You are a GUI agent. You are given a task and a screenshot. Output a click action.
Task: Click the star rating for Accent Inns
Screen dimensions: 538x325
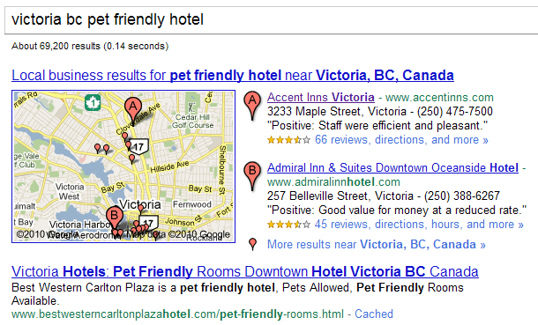pos(288,140)
